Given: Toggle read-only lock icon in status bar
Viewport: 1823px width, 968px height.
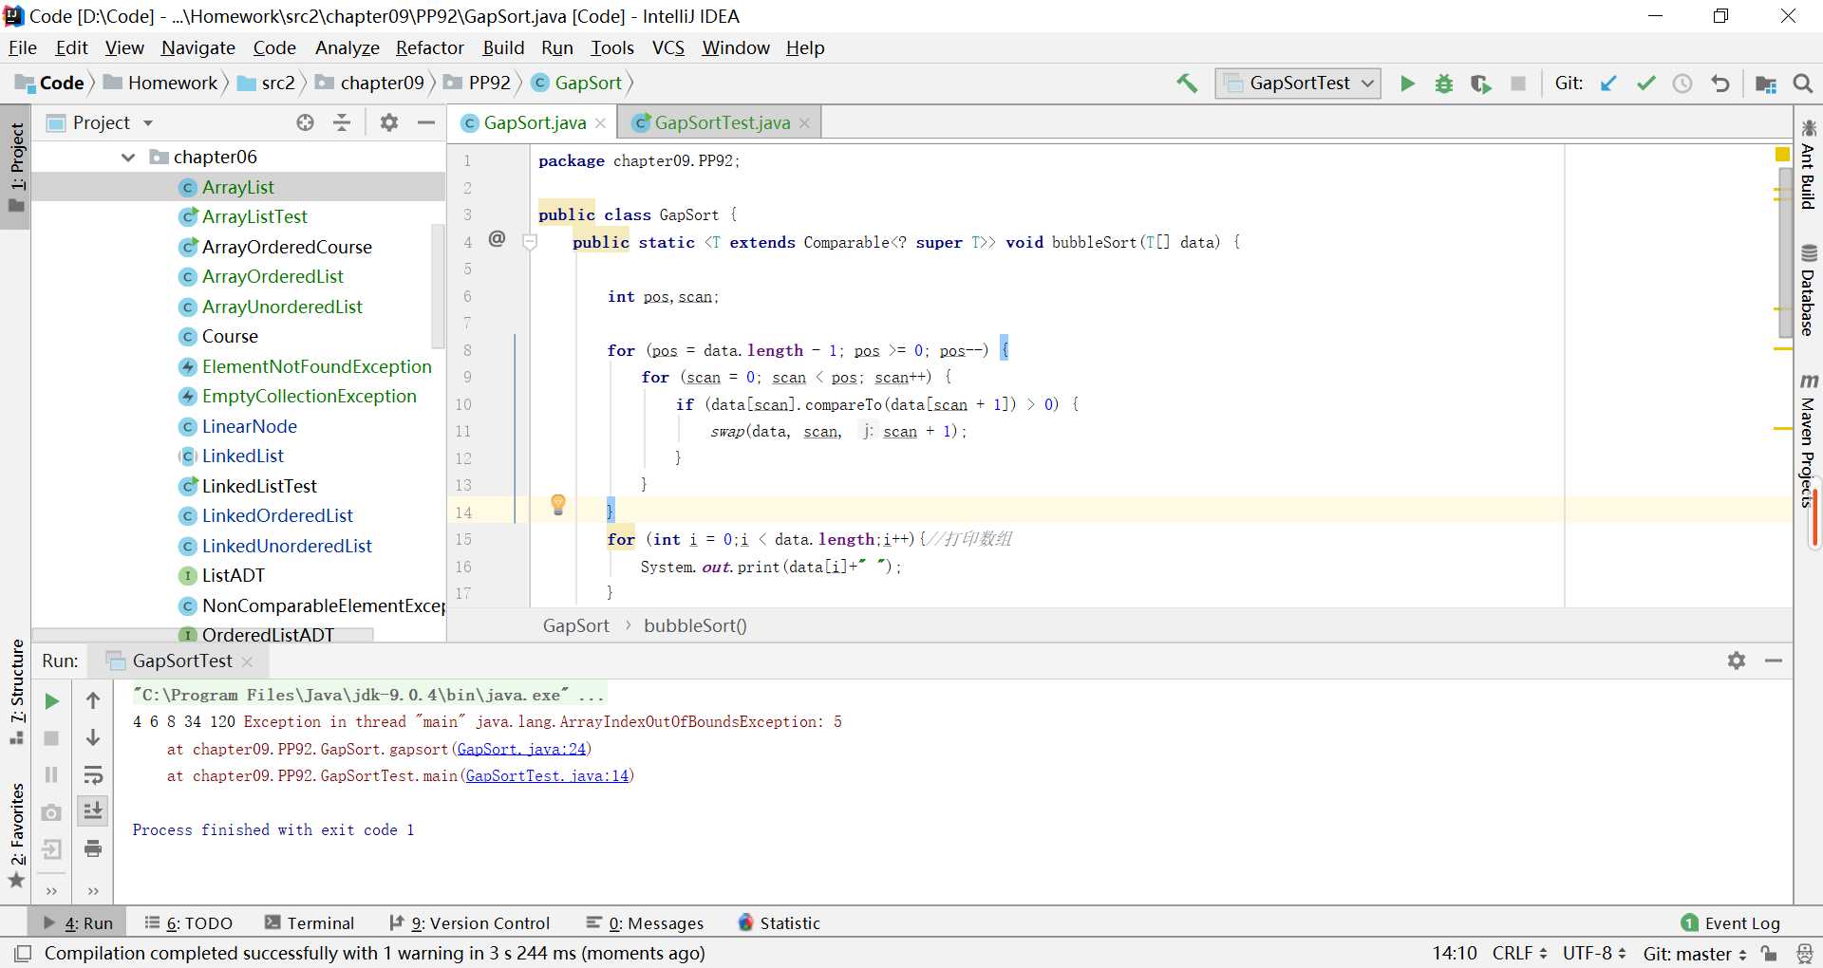Looking at the screenshot, I should click(1769, 953).
